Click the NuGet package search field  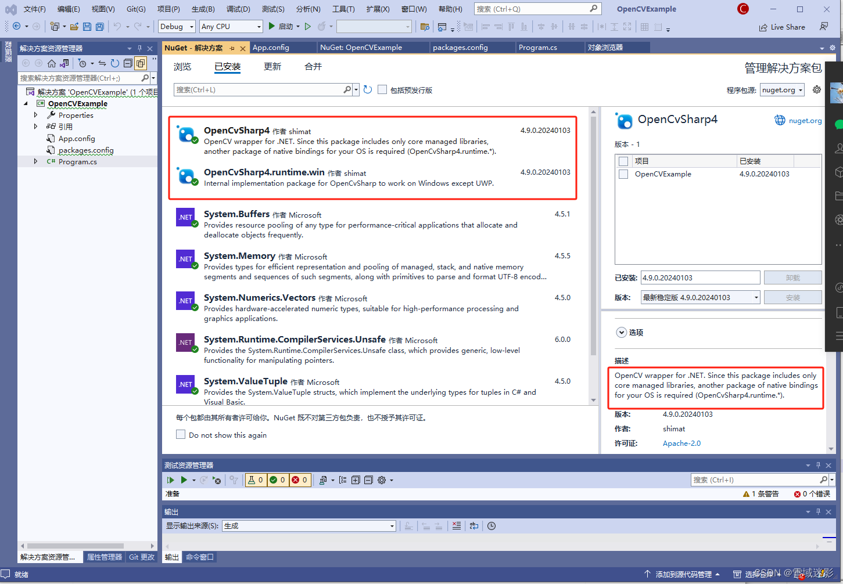[260, 89]
